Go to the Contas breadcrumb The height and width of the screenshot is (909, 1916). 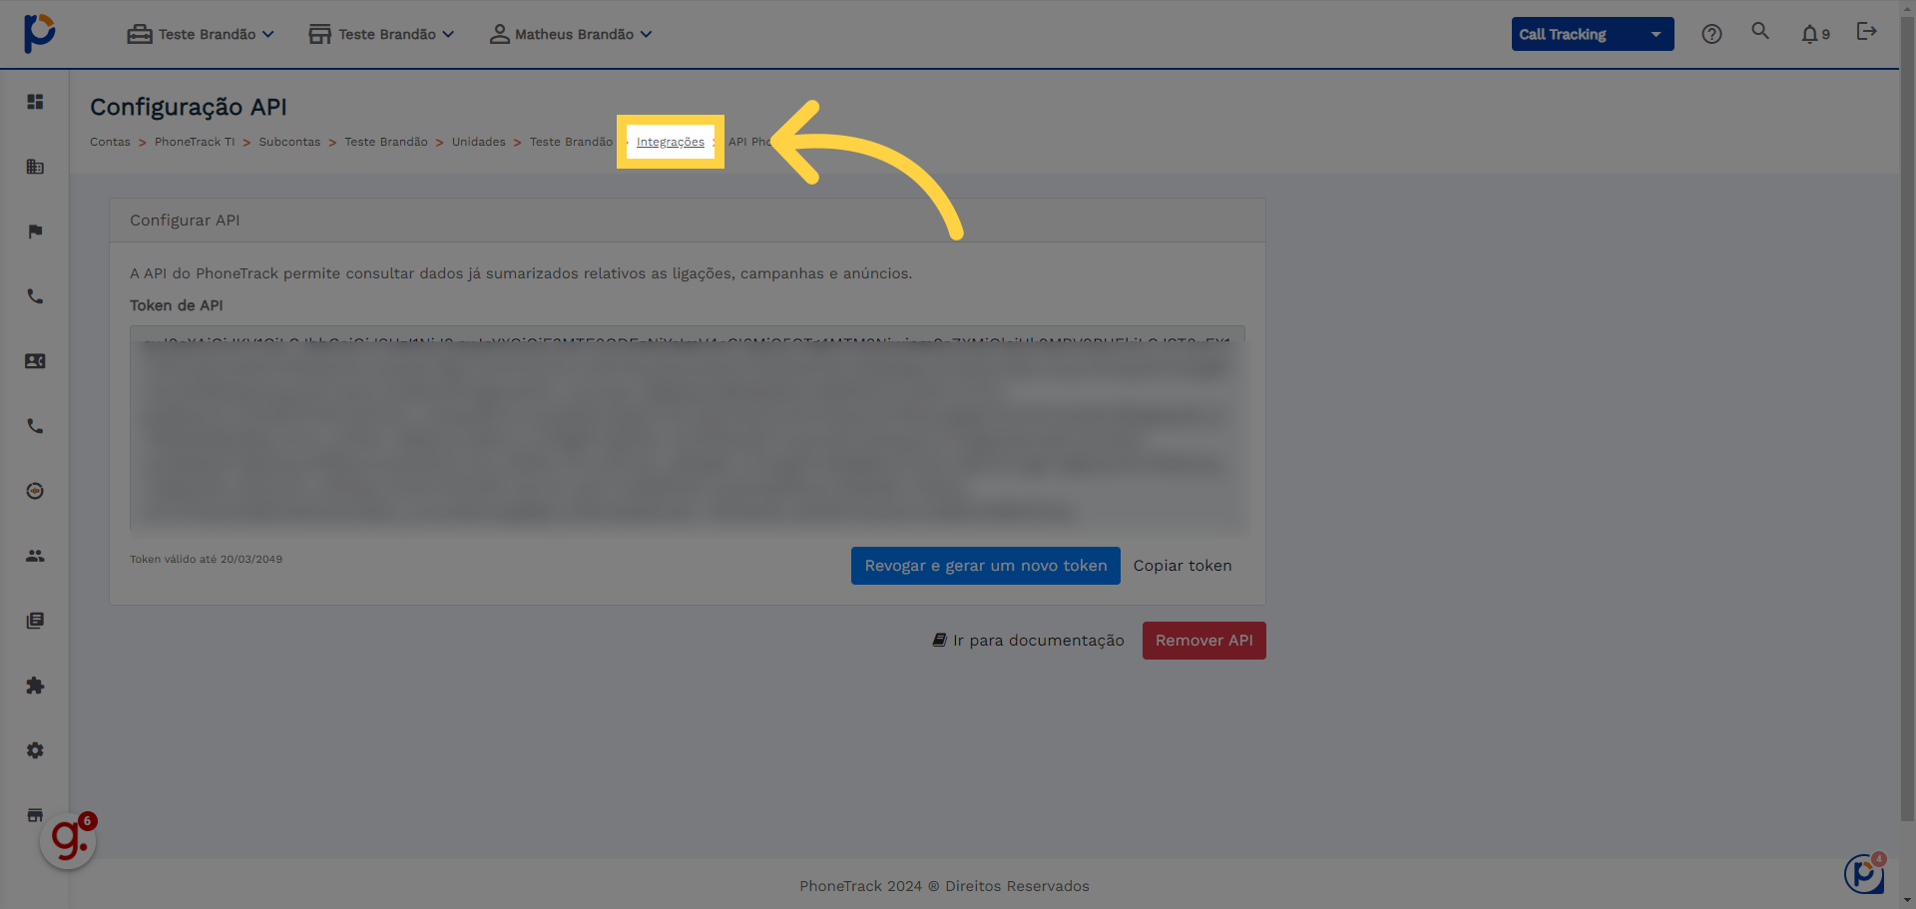pos(110,142)
